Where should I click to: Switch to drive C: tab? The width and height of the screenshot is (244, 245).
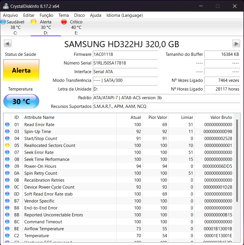(15, 27)
